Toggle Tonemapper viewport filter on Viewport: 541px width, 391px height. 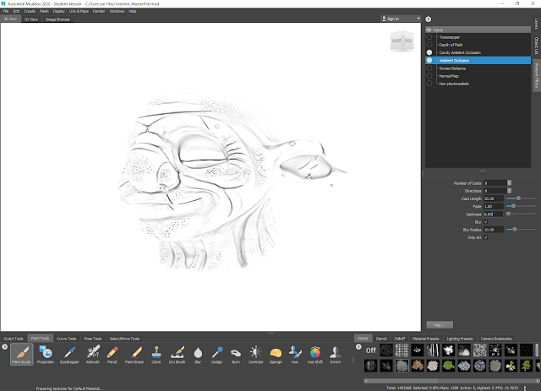pyautogui.click(x=429, y=37)
